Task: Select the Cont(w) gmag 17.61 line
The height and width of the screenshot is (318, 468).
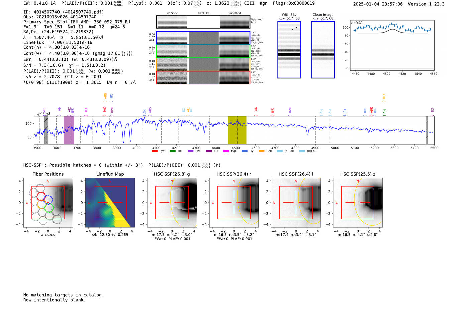Action: pyautogui.click(x=78, y=53)
